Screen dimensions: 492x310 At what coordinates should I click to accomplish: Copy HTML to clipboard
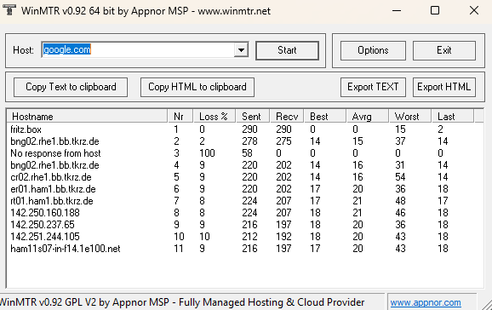[x=197, y=87]
